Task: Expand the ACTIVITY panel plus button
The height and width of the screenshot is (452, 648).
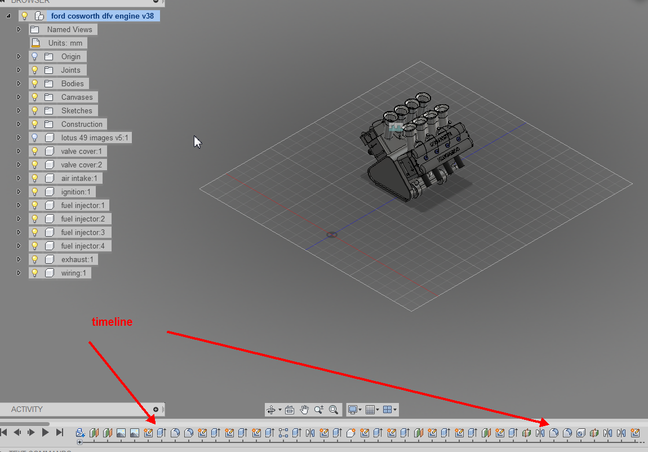Action: point(156,409)
